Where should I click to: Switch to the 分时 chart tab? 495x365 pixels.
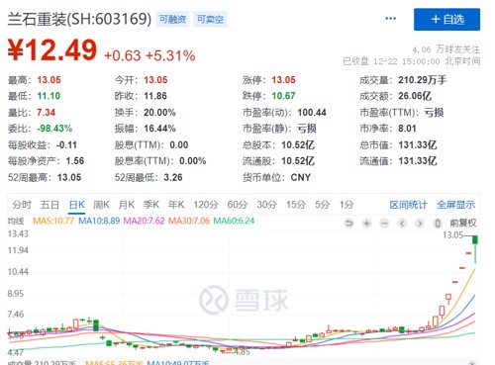tap(22, 205)
